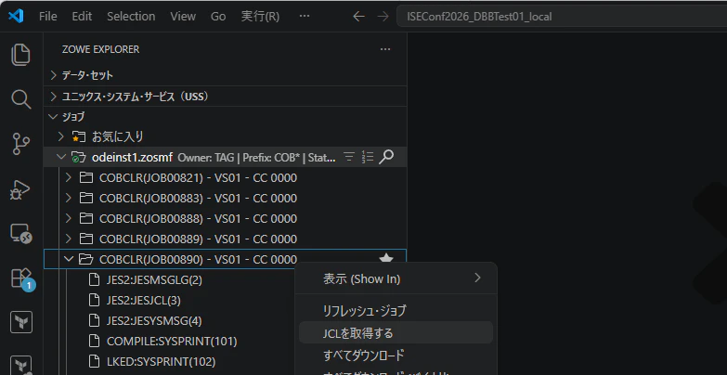Click the starred folder icon of お気に入り
727x375 pixels.
pos(79,136)
